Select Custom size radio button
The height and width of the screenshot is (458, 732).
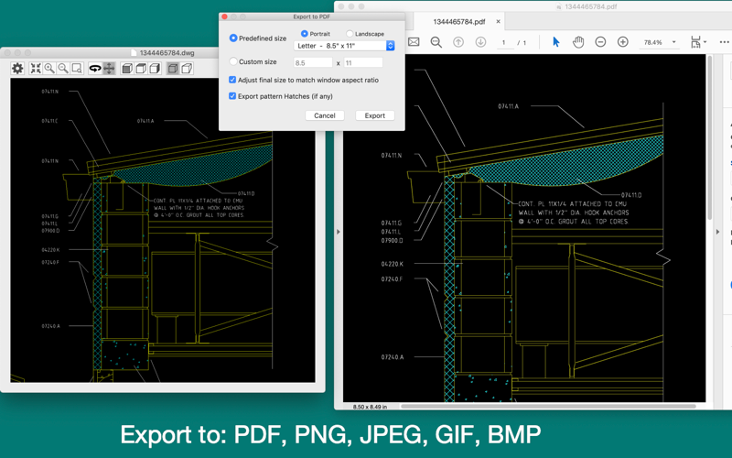click(x=233, y=61)
